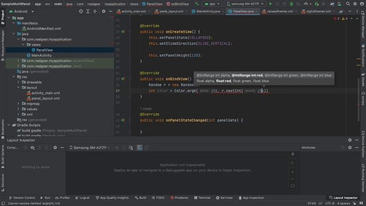This screenshot has width=366, height=206.
Task: Expand all icon in Project panel toolbar
Action: click(x=87, y=11)
